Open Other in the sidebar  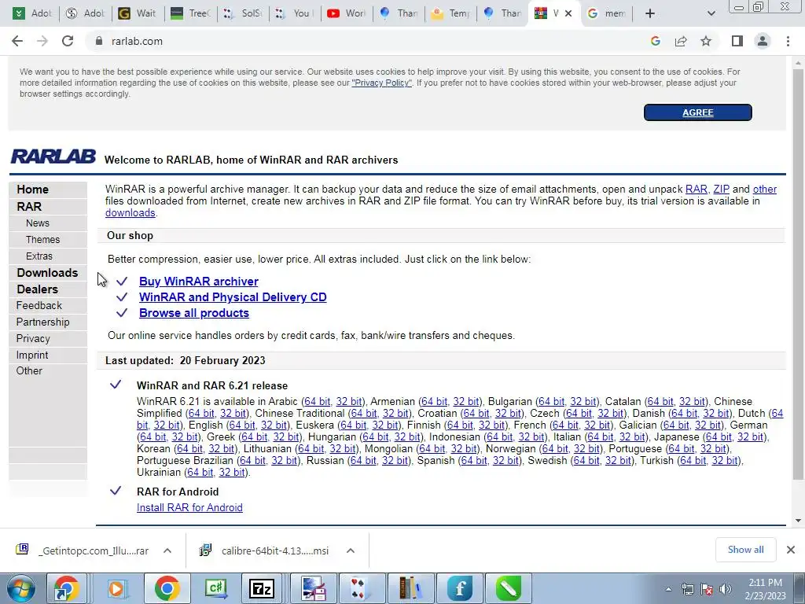coord(29,371)
